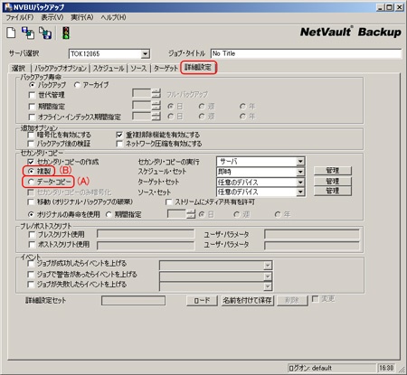Select the バックアップ radio button

click(32, 85)
